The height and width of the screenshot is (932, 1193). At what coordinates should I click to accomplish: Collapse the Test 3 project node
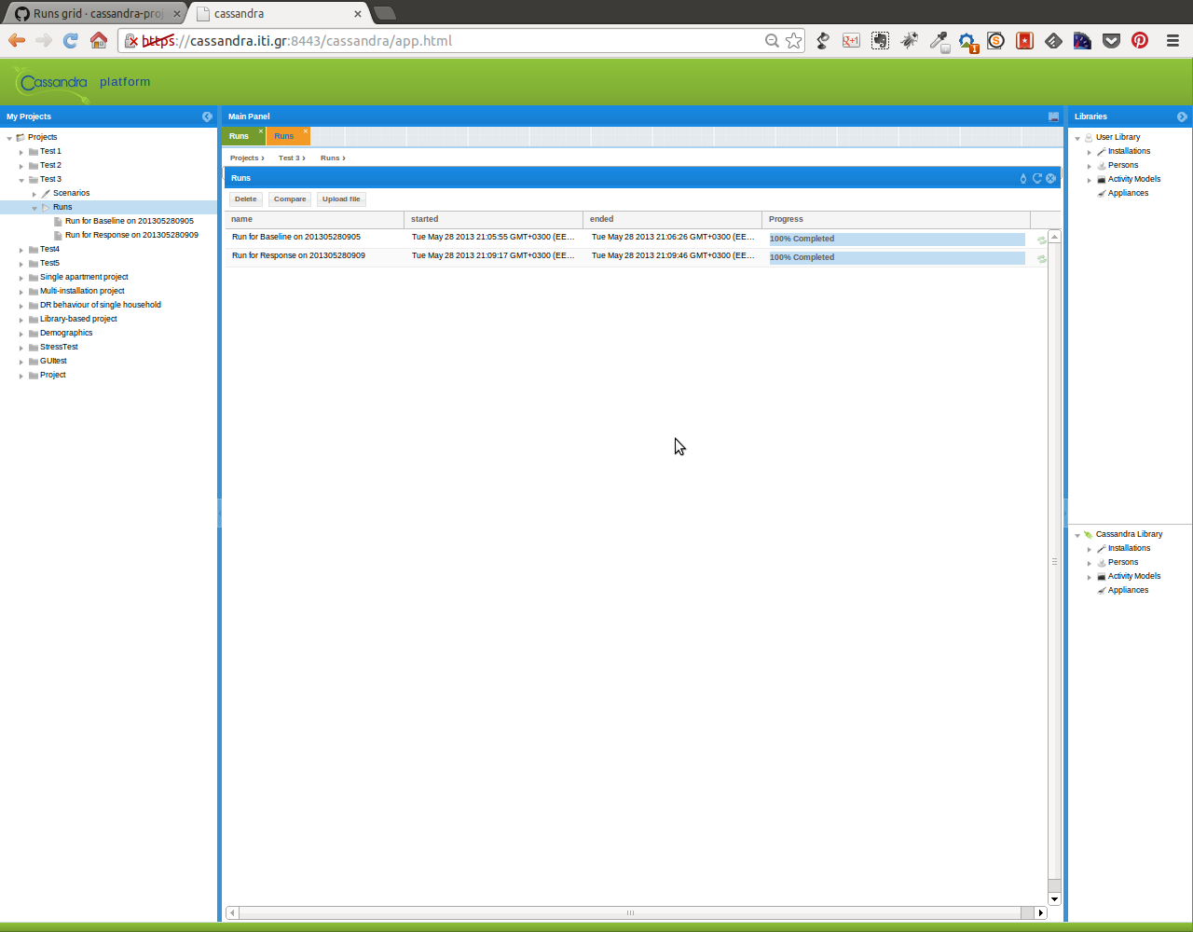coord(21,180)
